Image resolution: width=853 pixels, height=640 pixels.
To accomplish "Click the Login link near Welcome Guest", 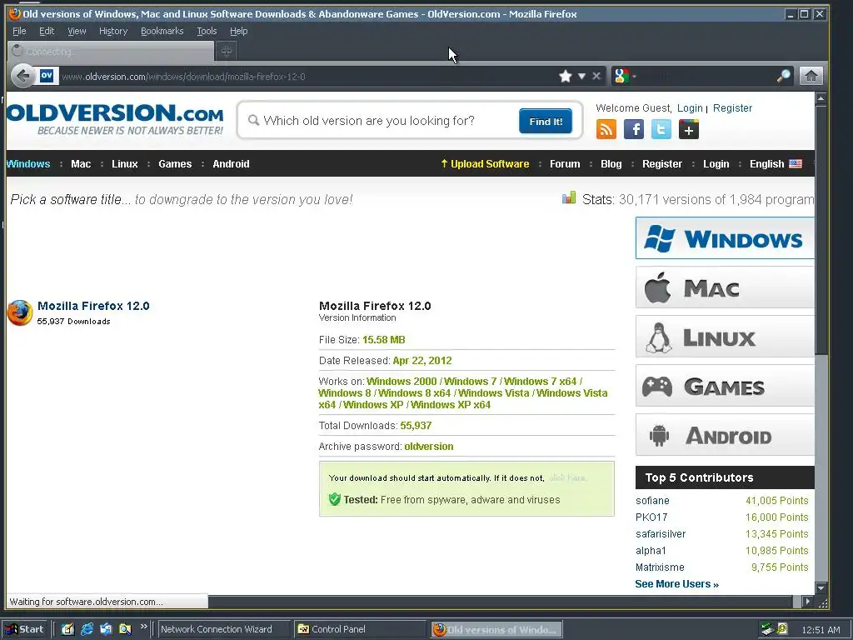I will [x=690, y=107].
